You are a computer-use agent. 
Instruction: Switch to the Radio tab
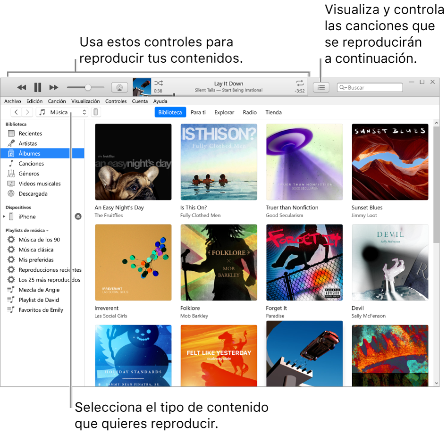[250, 112]
